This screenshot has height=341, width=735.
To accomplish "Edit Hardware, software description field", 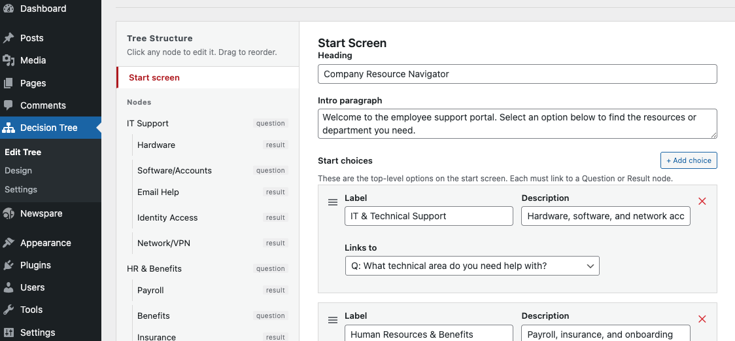I will [606, 216].
